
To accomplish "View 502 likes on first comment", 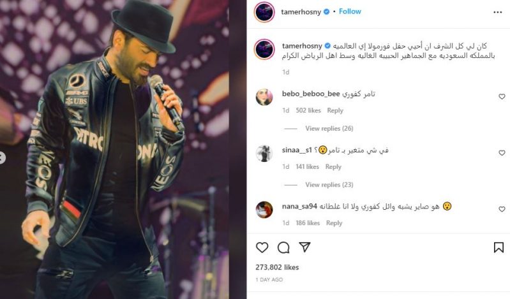I will [x=308, y=110].
